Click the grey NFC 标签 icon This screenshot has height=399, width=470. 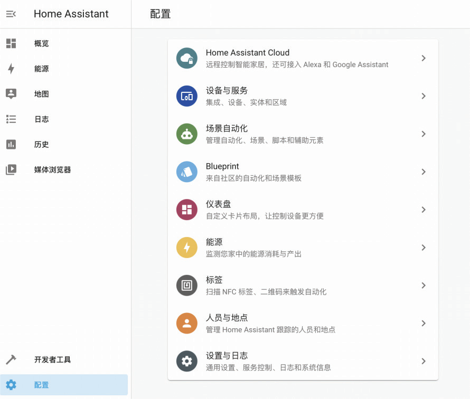187,286
